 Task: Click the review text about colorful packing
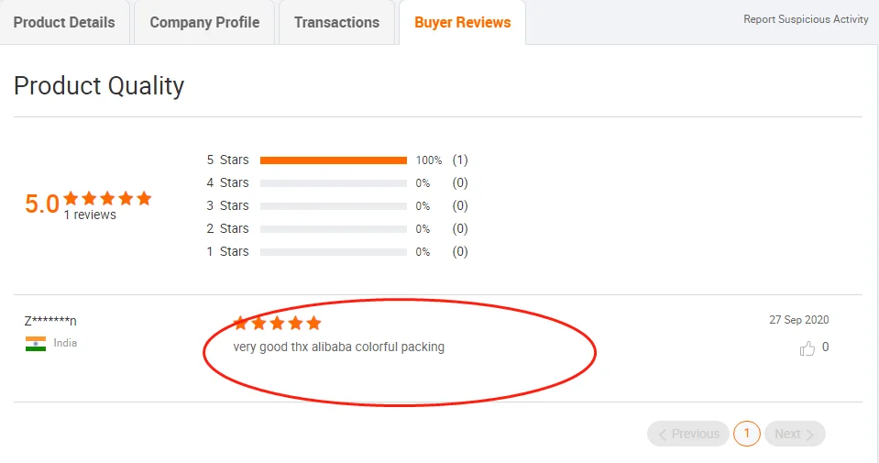click(338, 347)
